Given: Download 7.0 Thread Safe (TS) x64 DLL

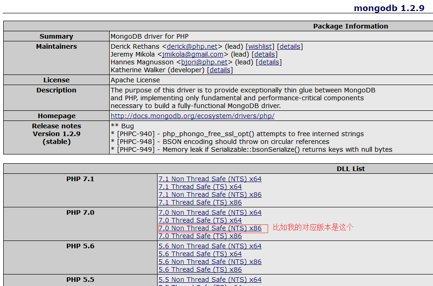Looking at the screenshot, I should [200, 220].
